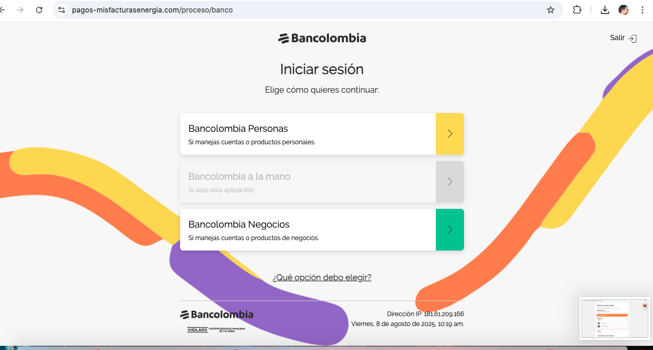
Task: Select the Bancolombia Negocios option
Action: 322,230
